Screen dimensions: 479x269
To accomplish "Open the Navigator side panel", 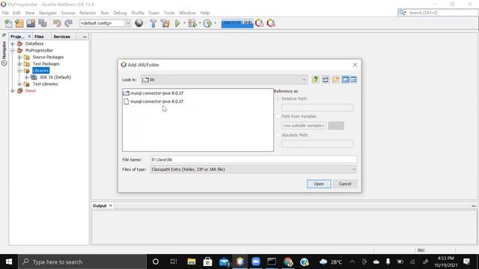I will [4, 53].
